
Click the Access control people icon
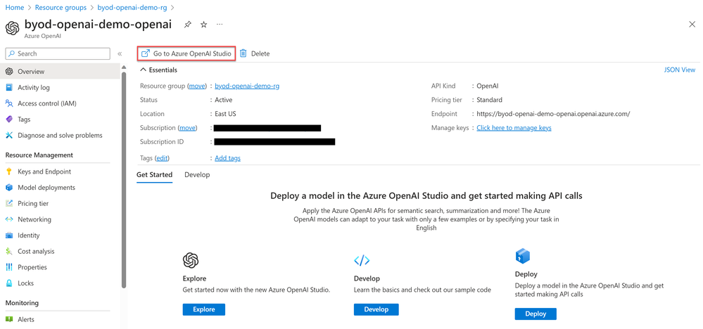pyautogui.click(x=9, y=103)
